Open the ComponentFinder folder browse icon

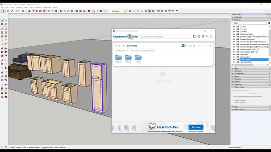coord(194,37)
